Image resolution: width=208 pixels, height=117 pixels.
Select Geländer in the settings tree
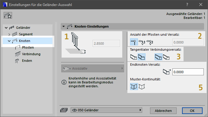pyautogui.click(x=23, y=28)
